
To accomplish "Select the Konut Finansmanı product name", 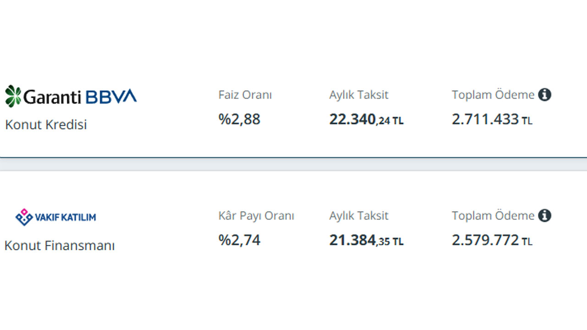I will [60, 246].
